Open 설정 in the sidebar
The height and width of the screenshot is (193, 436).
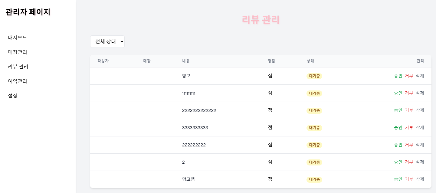click(13, 96)
